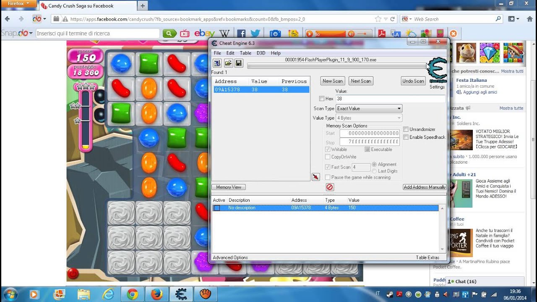537x302 pixels.
Task: Open the D3D menu
Action: pos(261,53)
